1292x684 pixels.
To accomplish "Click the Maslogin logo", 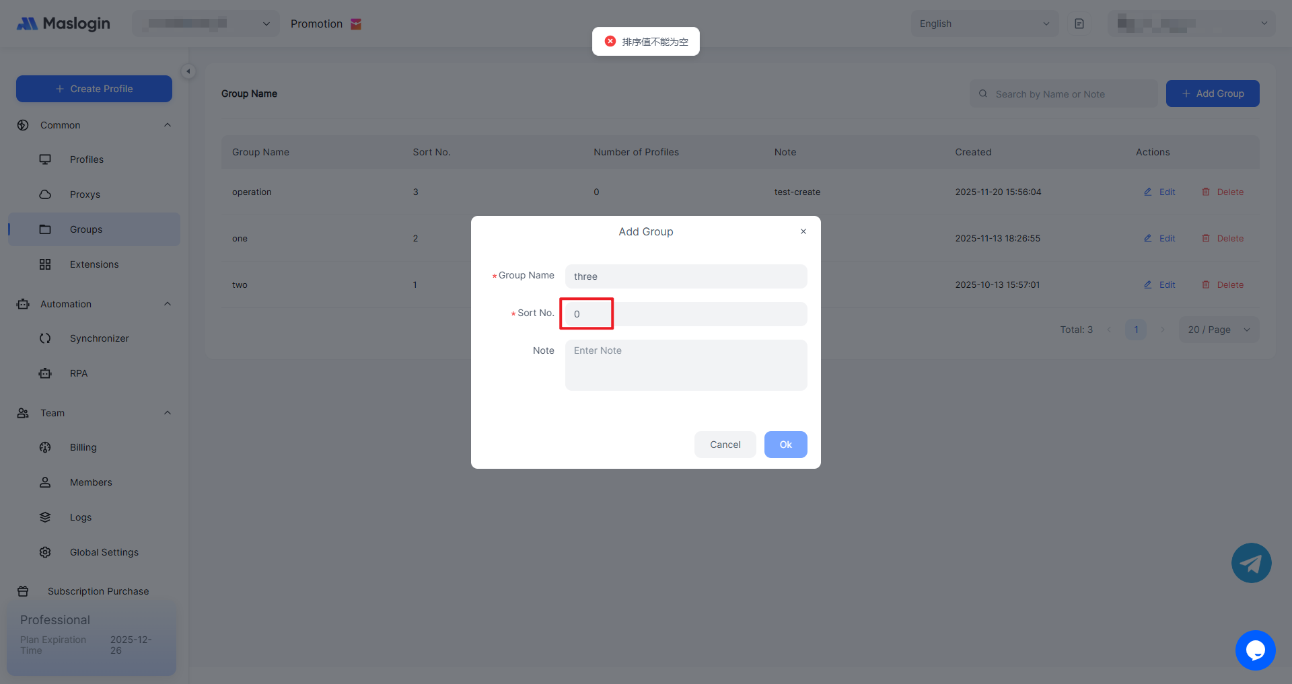I will pos(63,24).
